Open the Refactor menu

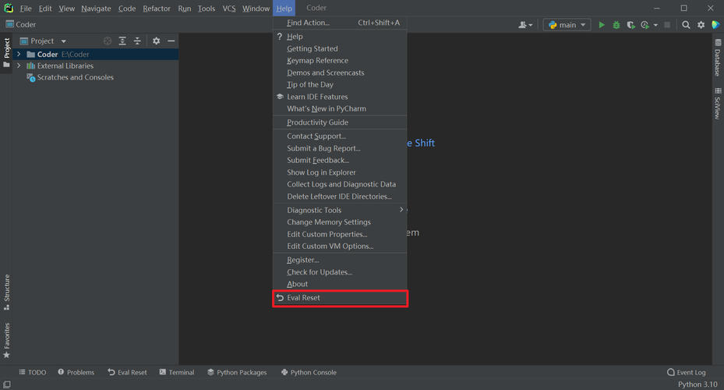[157, 9]
